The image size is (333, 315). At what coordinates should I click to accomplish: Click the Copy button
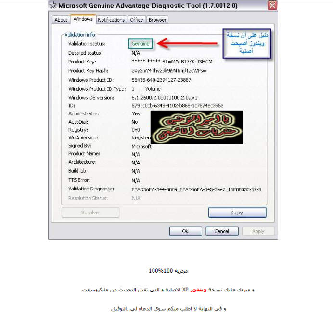pyautogui.click(x=237, y=213)
